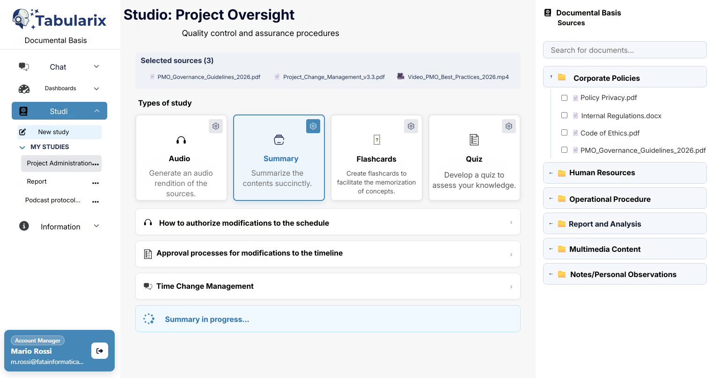The height and width of the screenshot is (378, 713).
Task: Open Flashcards card settings gear
Action: pos(411,126)
